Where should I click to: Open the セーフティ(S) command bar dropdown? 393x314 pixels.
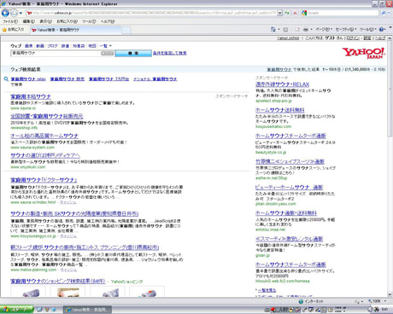[x=346, y=29]
